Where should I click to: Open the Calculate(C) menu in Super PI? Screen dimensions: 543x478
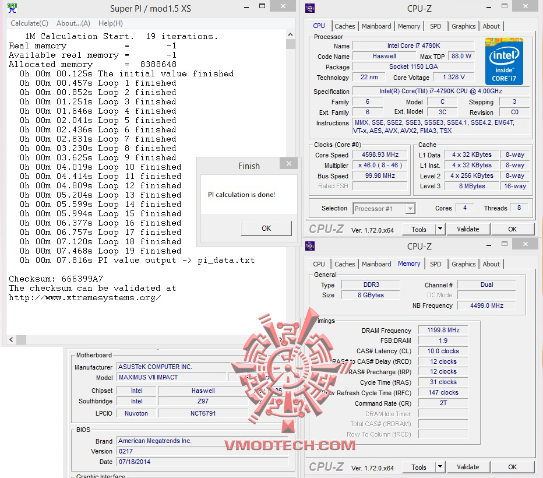(30, 23)
